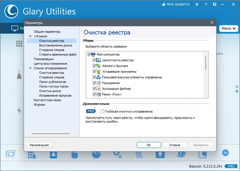This screenshot has height=171, width=240.
Task: Click the Устаревшие программы trash icon
Action: click(x=99, y=72)
